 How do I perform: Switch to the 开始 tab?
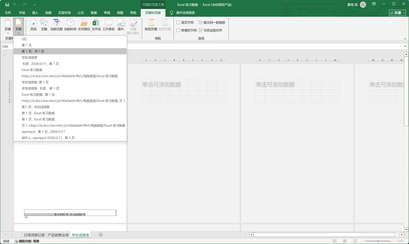tap(22, 13)
